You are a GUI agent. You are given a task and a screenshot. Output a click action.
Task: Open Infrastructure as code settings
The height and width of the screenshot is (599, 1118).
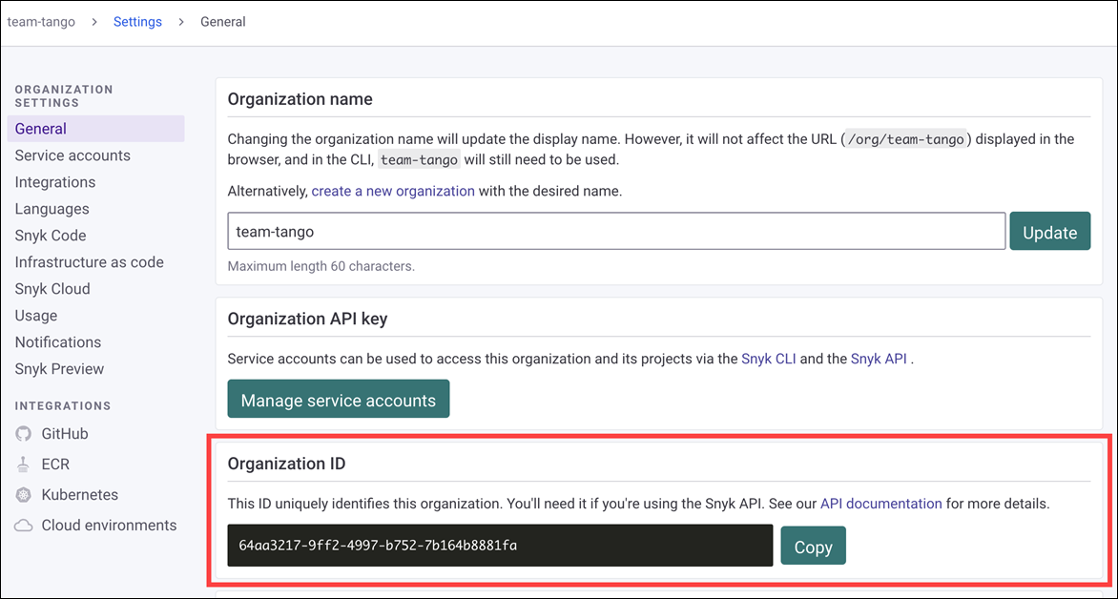tap(89, 262)
